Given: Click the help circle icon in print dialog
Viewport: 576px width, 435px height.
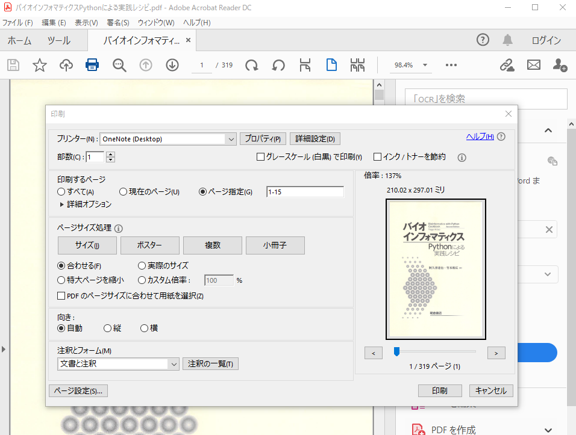Looking at the screenshot, I should point(501,137).
